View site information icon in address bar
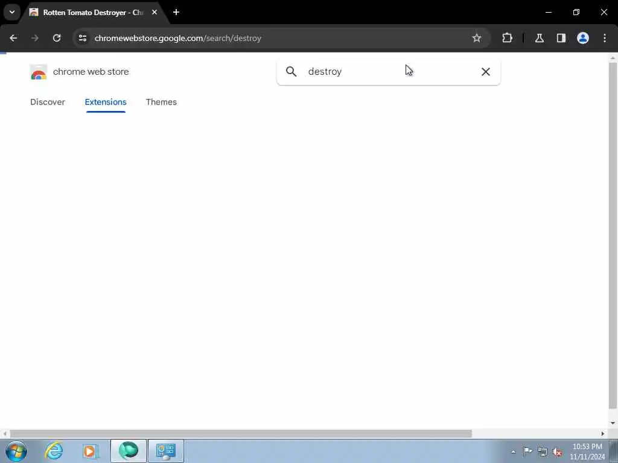Image resolution: width=618 pixels, height=463 pixels. 82,38
